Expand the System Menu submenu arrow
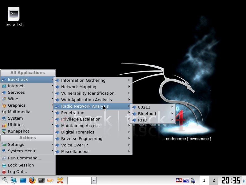246x185 pixels. 52,151
